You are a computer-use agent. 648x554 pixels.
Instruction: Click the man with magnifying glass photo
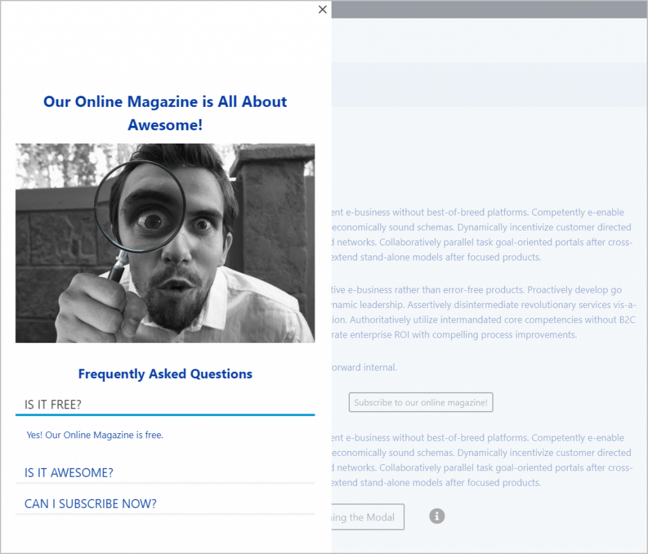click(x=165, y=243)
